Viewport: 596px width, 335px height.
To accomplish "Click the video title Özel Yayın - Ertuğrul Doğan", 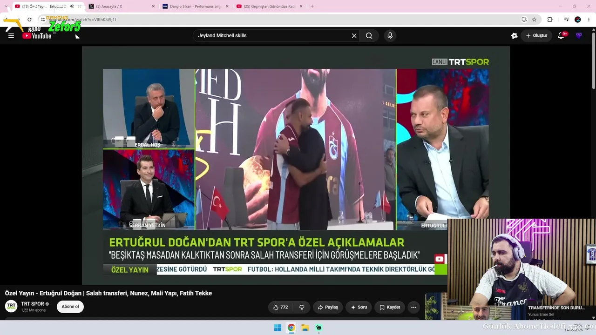I will [x=108, y=293].
